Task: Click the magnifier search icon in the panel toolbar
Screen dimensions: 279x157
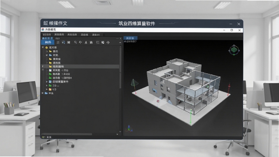Action: click(75, 42)
